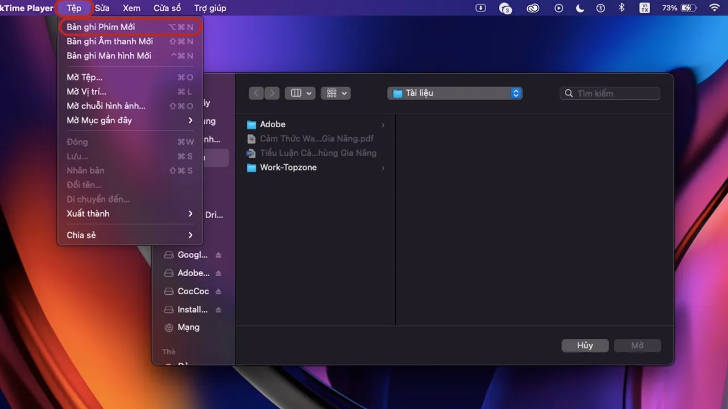The width and height of the screenshot is (728, 409).
Task: Expand the Work-Topzone folder chevron
Action: pos(382,168)
